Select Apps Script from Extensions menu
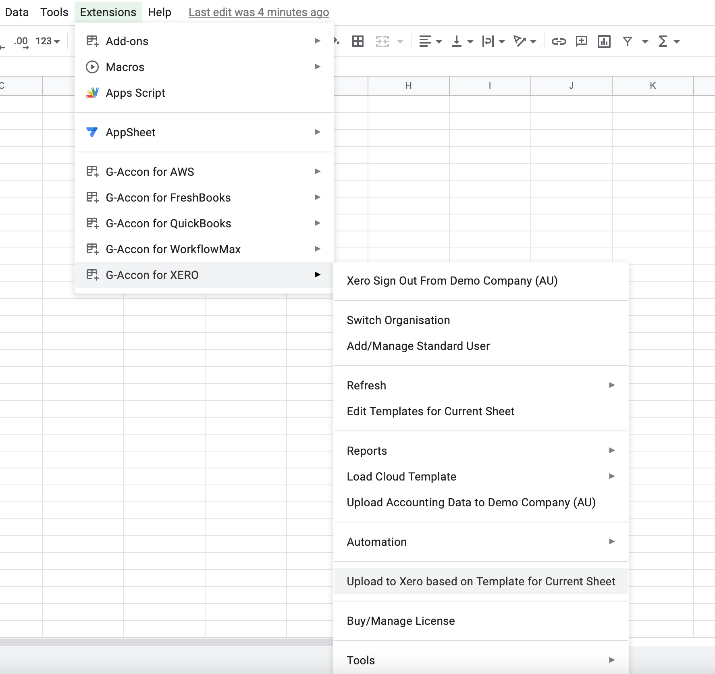The height and width of the screenshot is (674, 715). [204, 93]
